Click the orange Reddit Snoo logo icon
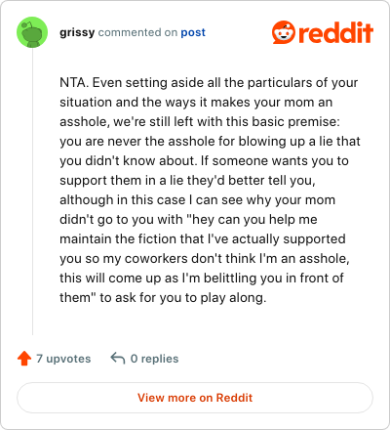Viewport: 390px width, 430px height. tap(284, 32)
